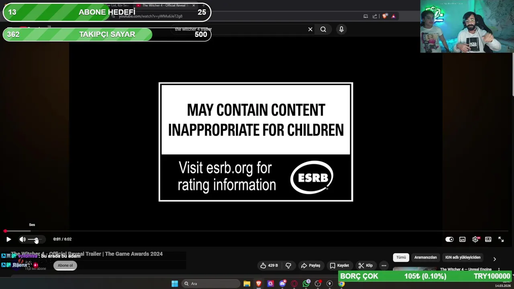Click the taskbar Ara search box

210,284
